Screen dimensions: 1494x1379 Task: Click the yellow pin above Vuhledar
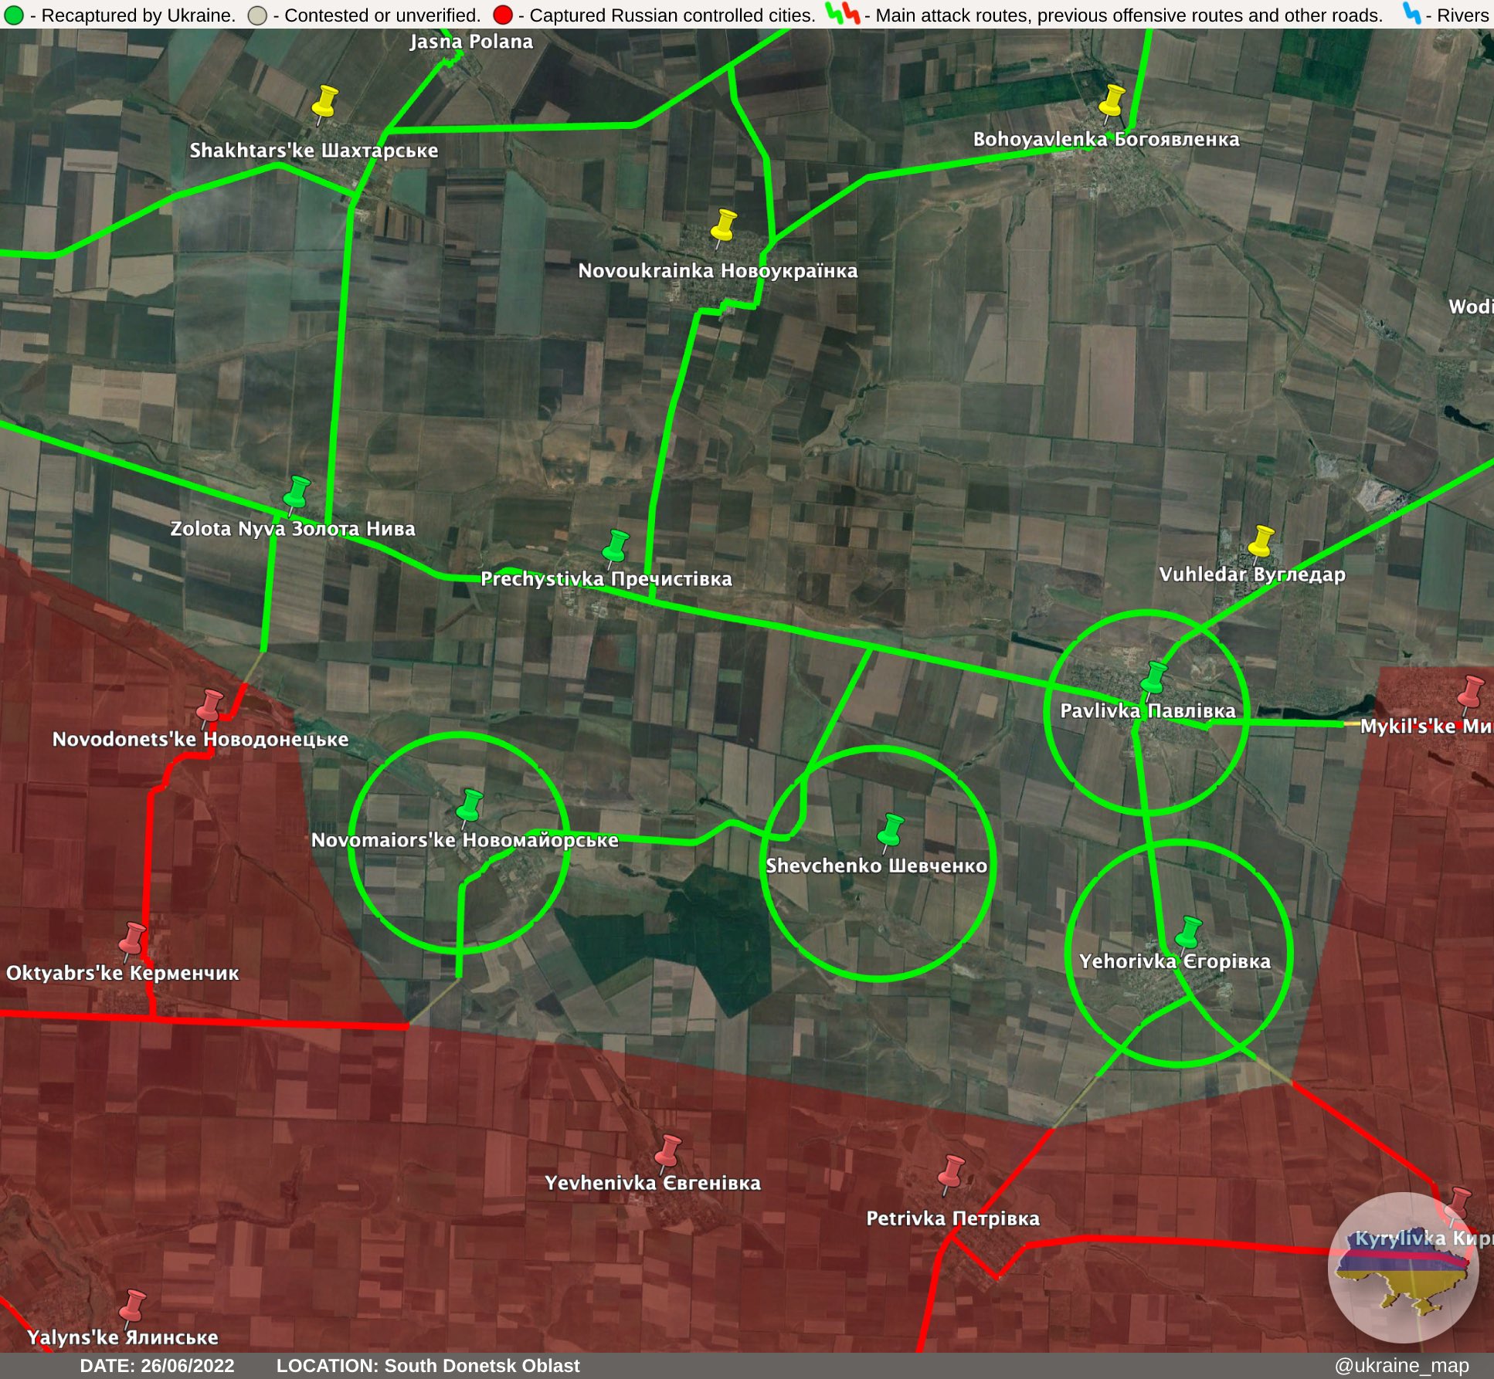click(x=1261, y=540)
